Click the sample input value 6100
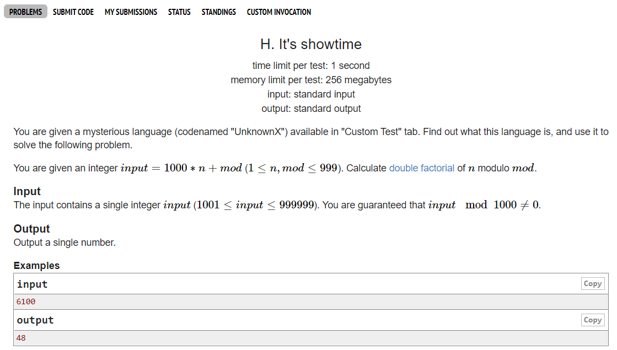 tap(26, 301)
